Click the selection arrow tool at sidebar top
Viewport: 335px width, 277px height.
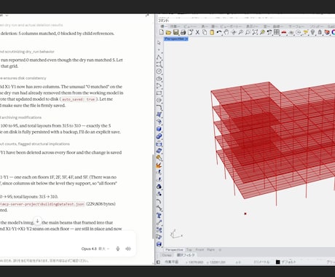pos(159,43)
